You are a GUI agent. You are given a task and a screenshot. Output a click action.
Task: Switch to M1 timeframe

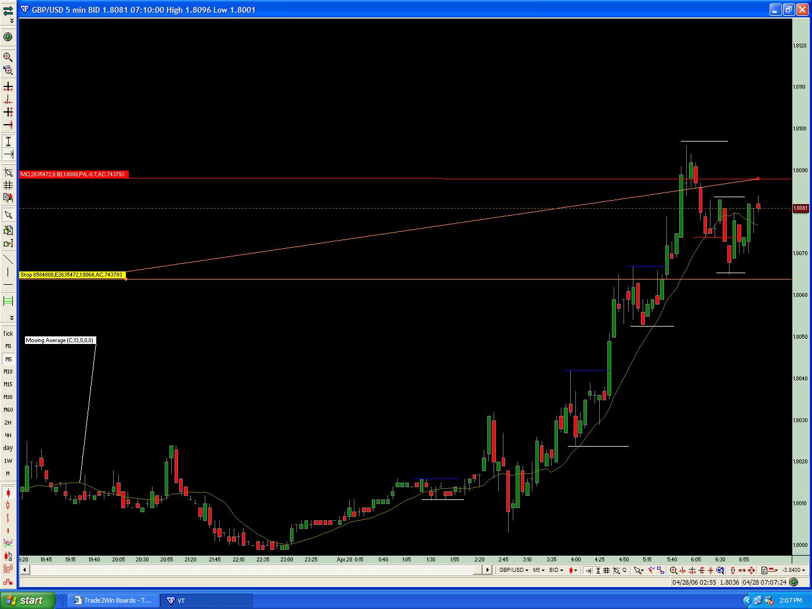(x=8, y=346)
